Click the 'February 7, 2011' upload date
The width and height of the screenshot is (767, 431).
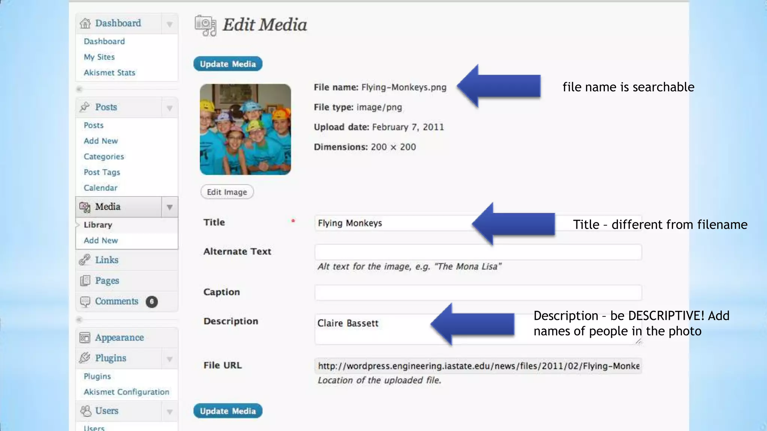click(408, 127)
